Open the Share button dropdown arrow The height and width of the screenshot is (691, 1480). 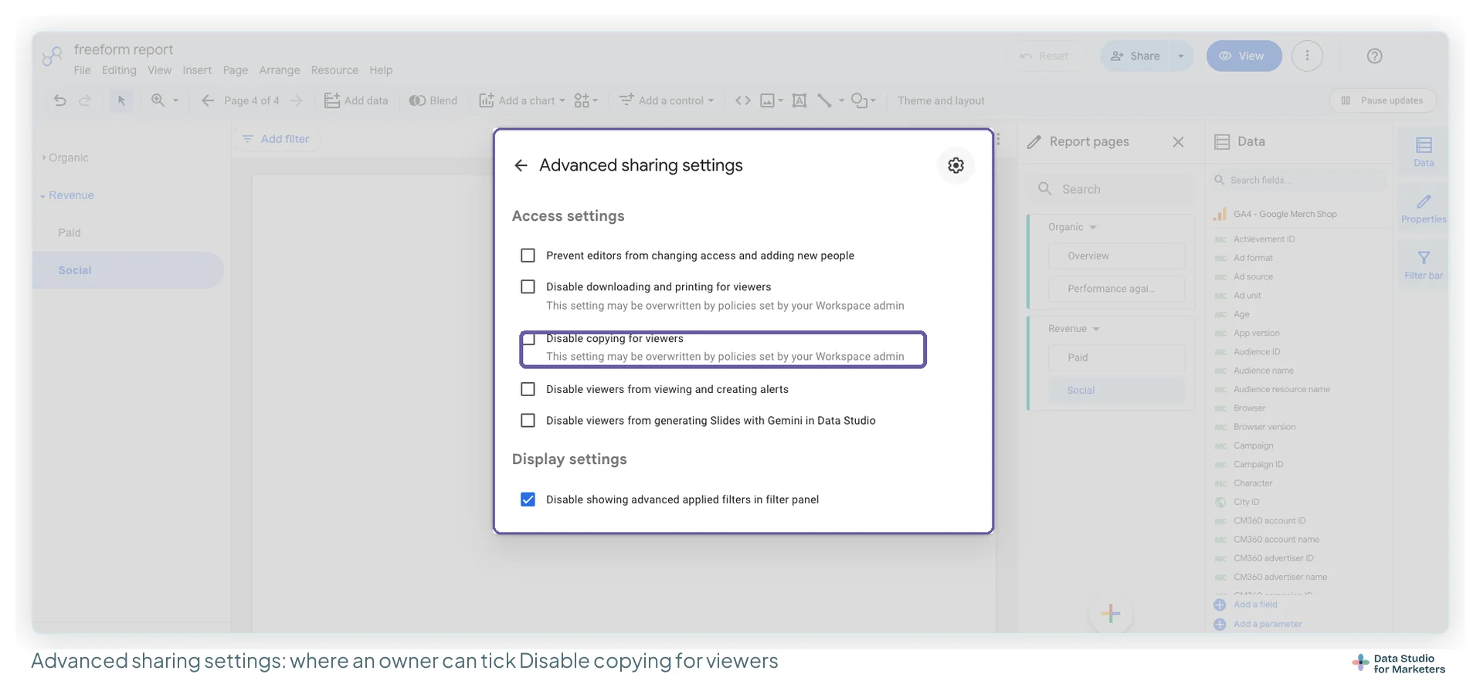[1181, 56]
